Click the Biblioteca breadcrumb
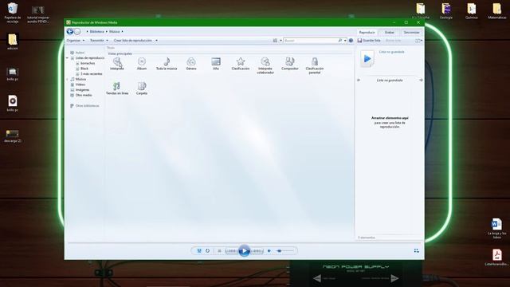Screen dimensions: 510x287 (97, 32)
